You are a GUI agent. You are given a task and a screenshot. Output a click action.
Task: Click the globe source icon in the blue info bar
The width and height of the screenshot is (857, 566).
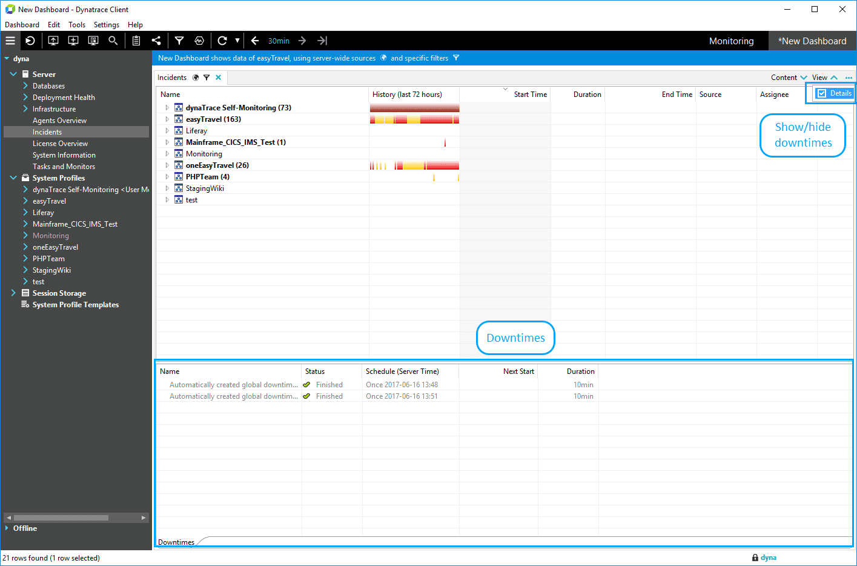click(383, 58)
